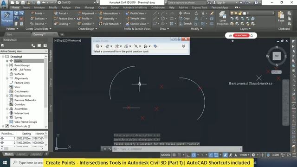Switch to the Layout1 tab
The width and height of the screenshot is (297, 167).
pyautogui.click(x=22, y=154)
